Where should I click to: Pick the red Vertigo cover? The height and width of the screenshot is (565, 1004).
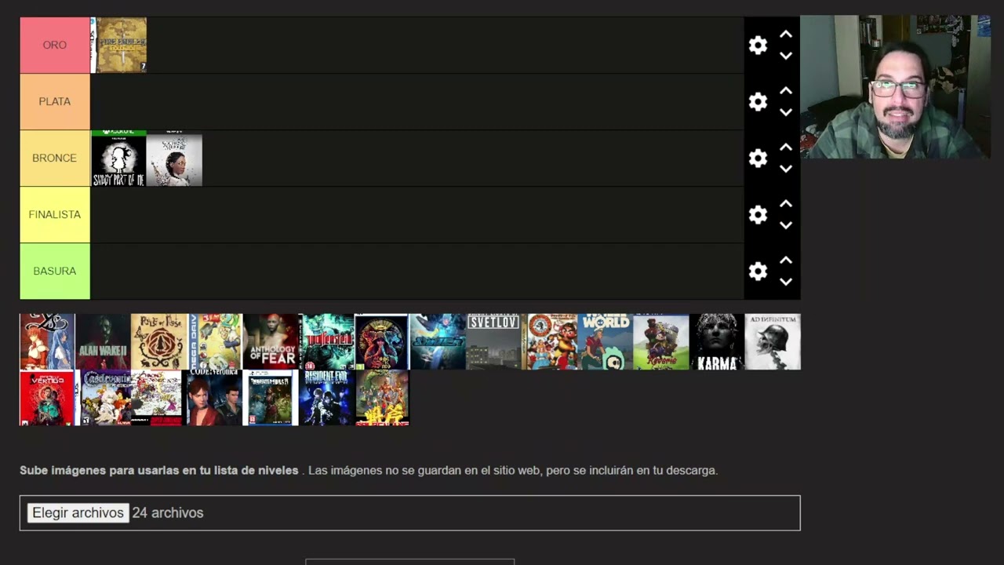[47, 398]
